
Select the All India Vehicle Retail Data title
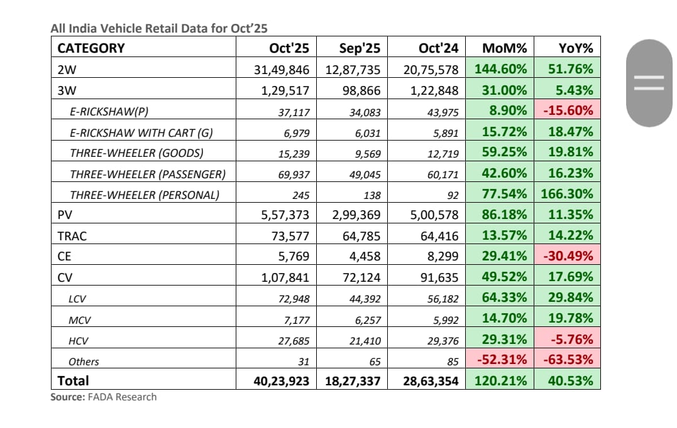(160, 28)
